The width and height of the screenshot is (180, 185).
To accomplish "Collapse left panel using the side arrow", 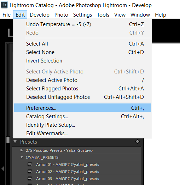I will [3, 168].
